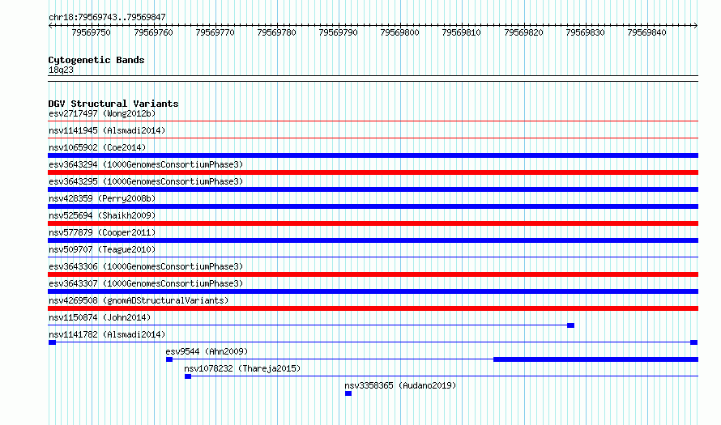Screen dimensions: 721x425
Task: Click the blue bar below nsv577879
Action: point(373,240)
